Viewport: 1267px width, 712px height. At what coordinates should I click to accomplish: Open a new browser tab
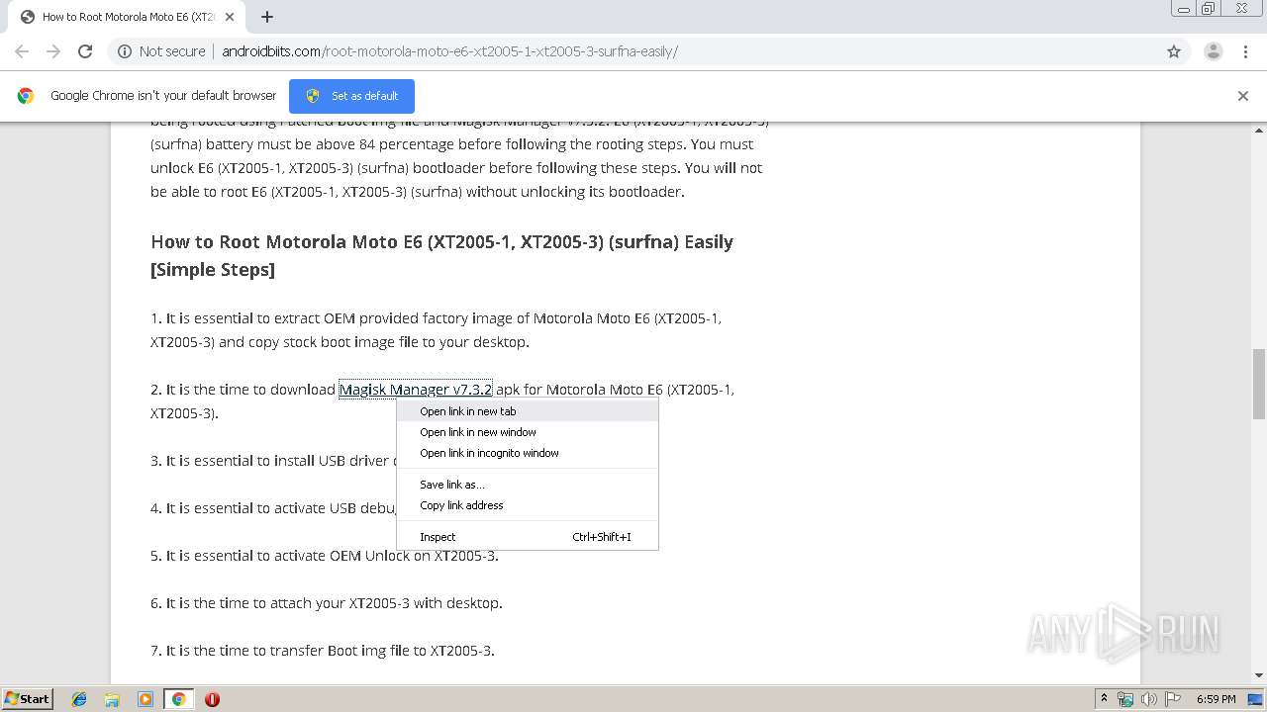click(x=267, y=17)
